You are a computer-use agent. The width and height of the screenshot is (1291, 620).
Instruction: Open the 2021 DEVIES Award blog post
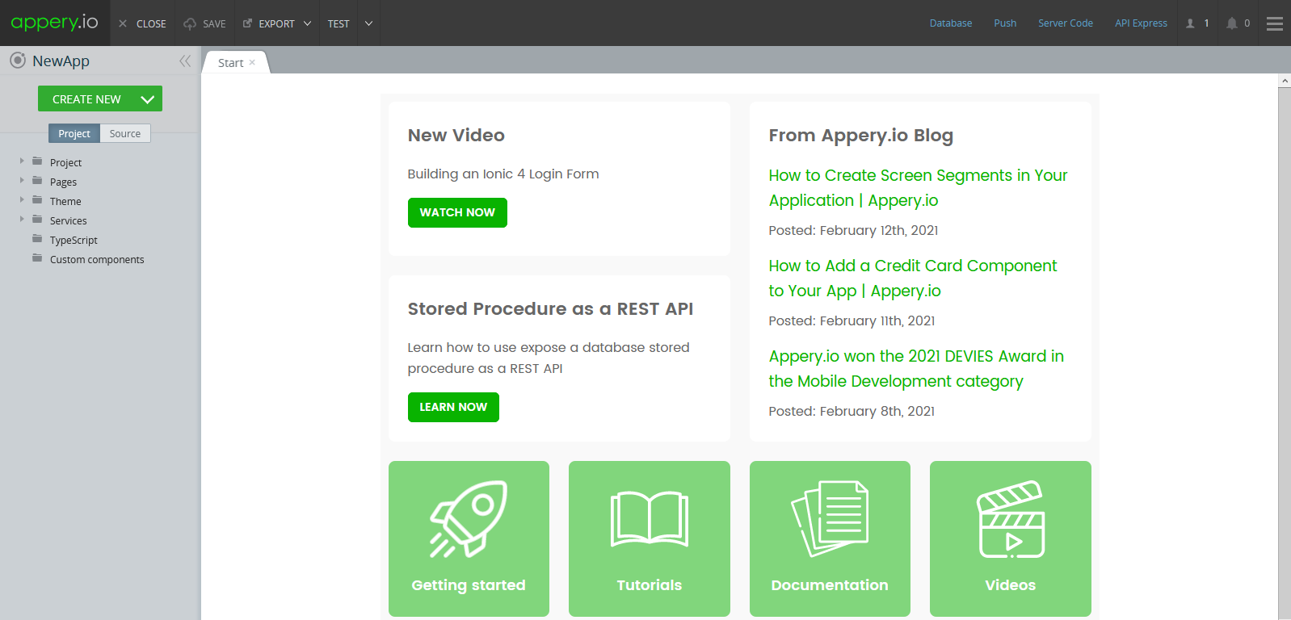[916, 369]
